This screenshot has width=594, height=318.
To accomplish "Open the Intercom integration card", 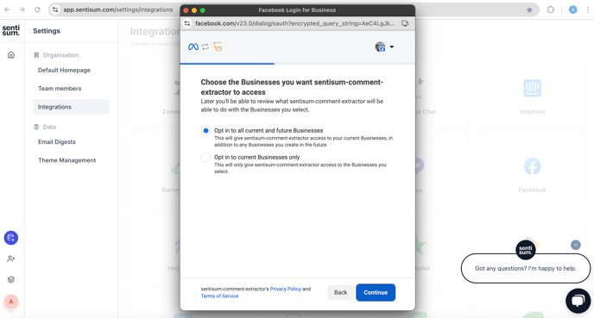I will pos(532,93).
